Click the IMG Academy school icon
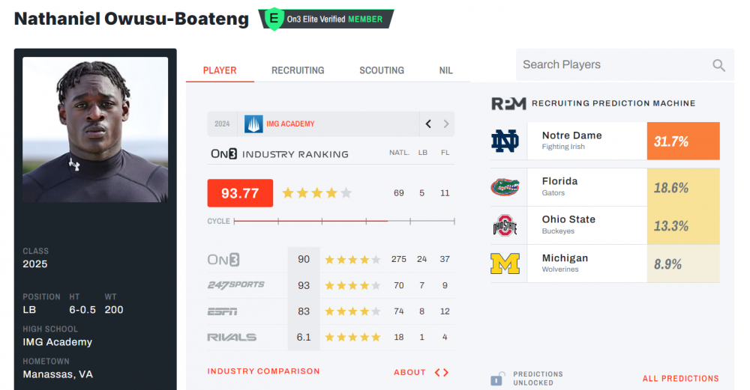 click(253, 124)
